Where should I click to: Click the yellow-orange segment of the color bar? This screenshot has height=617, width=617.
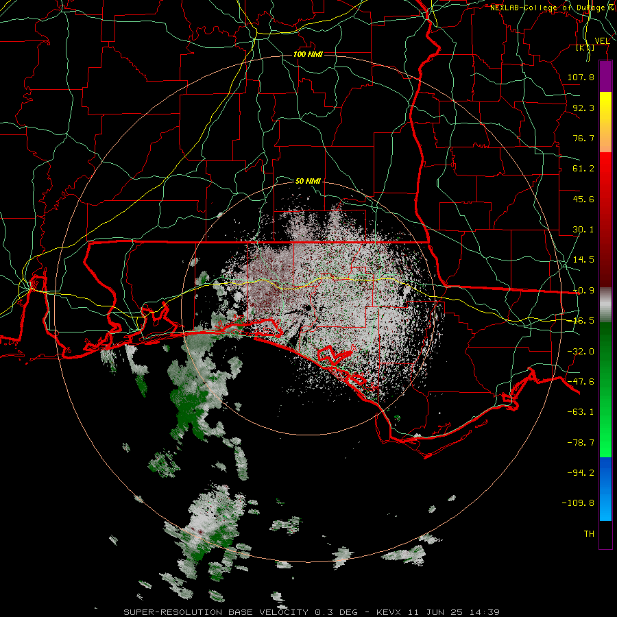605,122
